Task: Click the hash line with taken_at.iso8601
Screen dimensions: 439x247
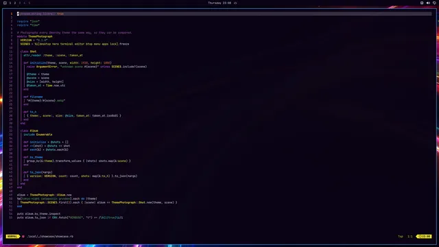Action: coord(74,116)
